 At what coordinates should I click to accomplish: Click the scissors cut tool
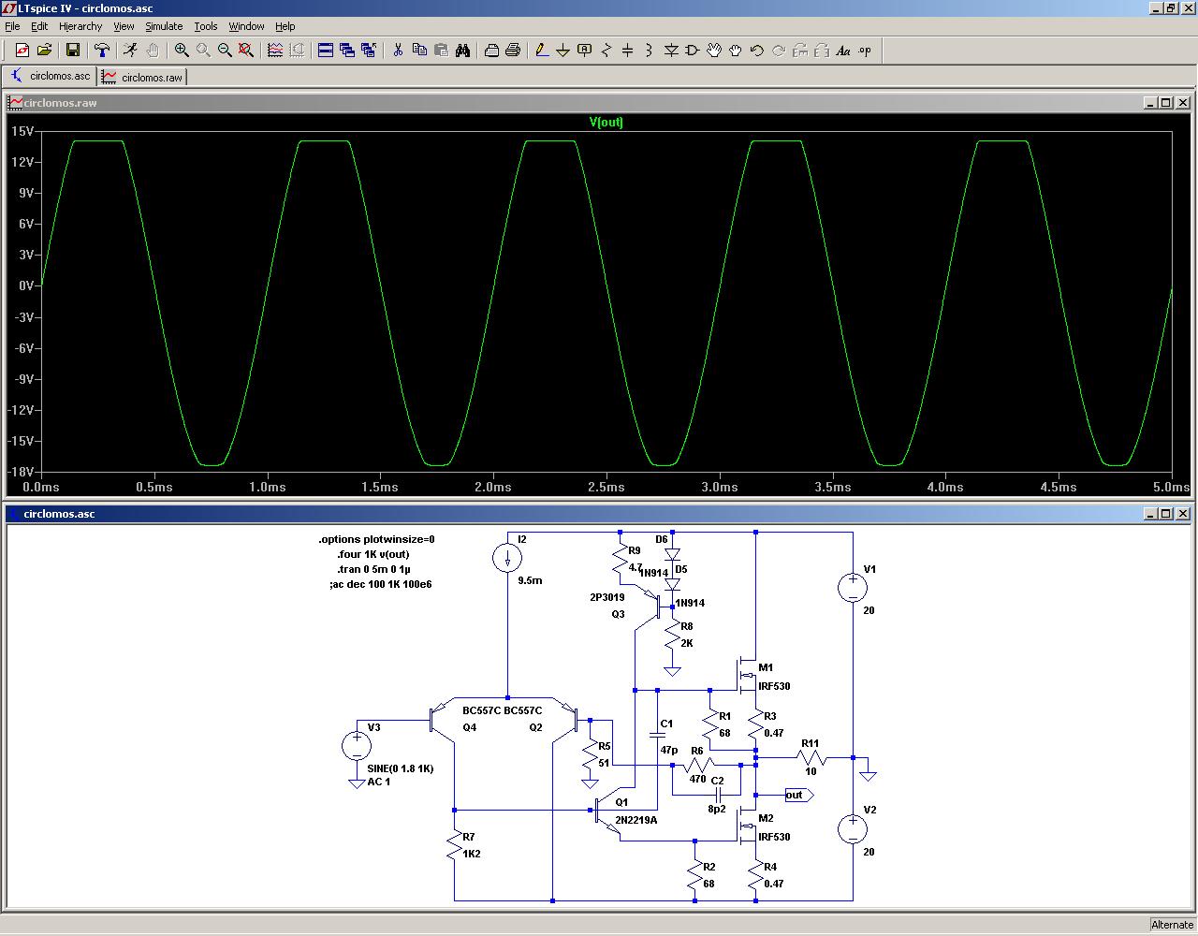click(x=398, y=51)
